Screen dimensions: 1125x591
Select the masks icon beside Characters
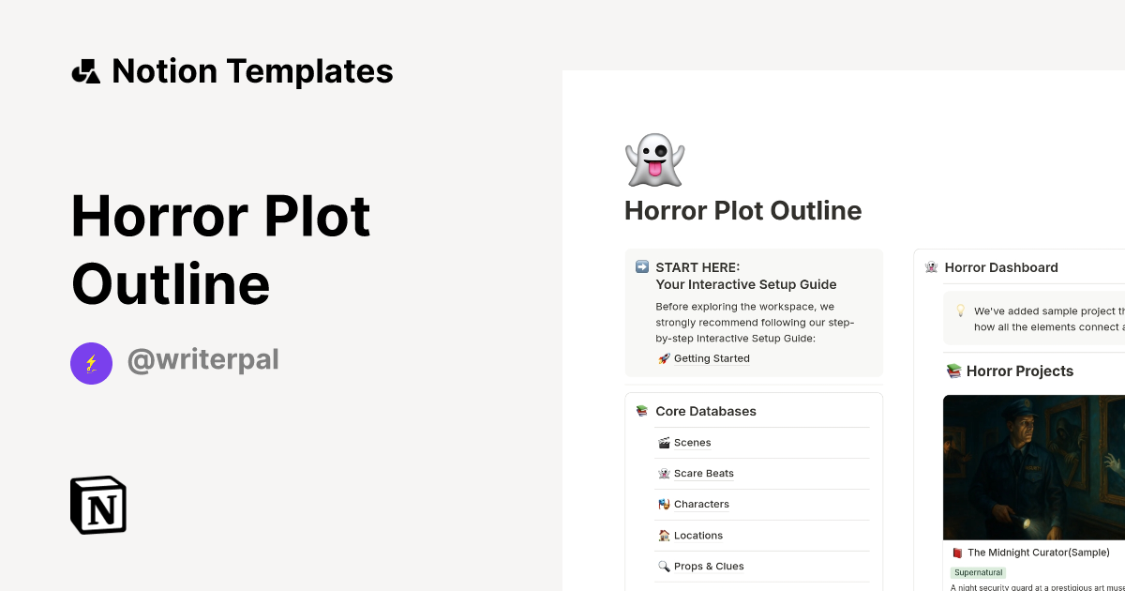pyautogui.click(x=664, y=504)
